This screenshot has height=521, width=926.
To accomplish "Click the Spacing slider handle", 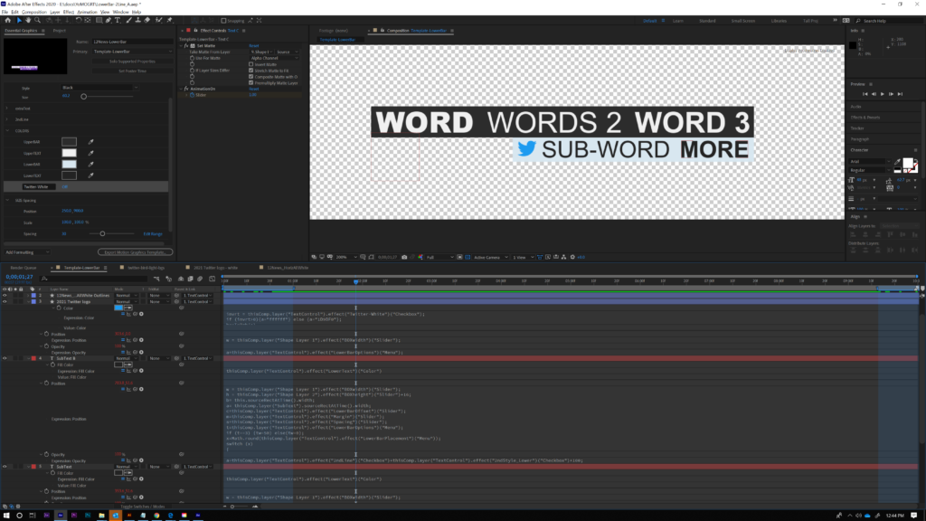I will coord(102,234).
